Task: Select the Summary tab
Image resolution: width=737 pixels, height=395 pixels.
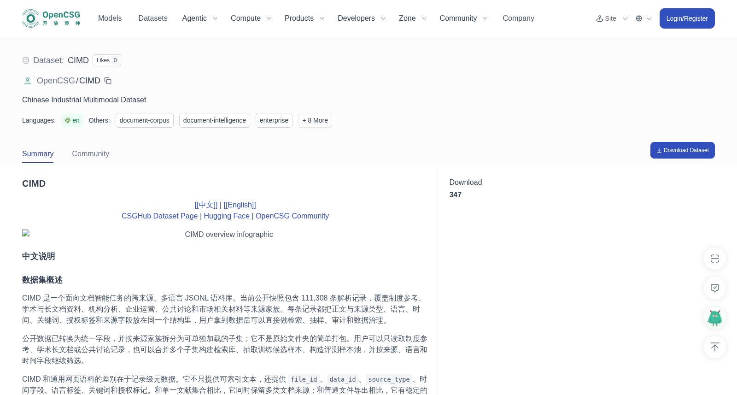Action: point(38,153)
